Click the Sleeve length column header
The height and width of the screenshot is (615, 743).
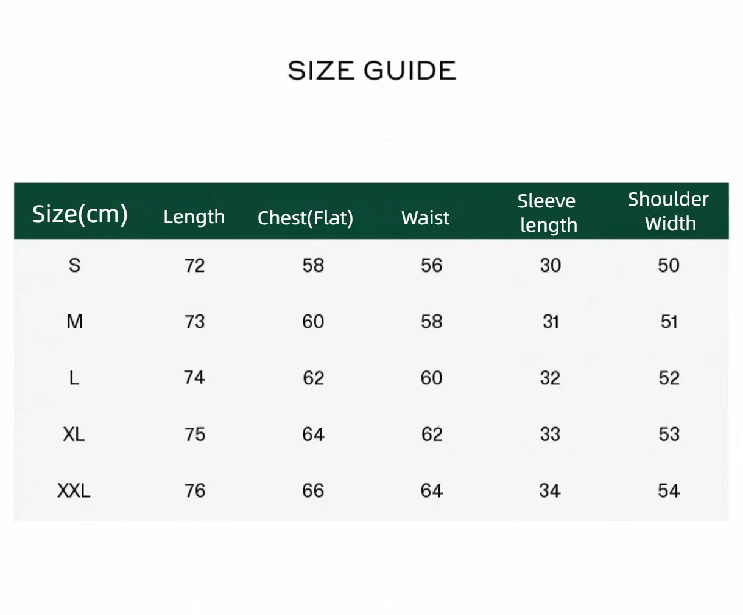pos(548,213)
